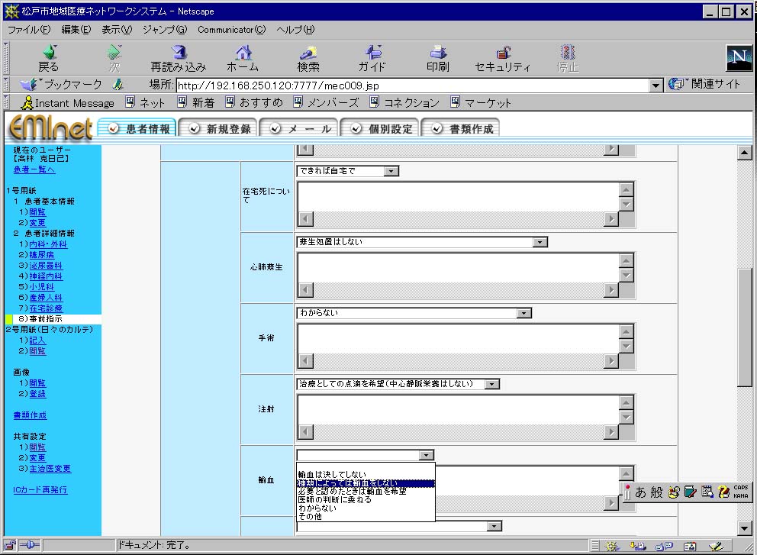
Task: Expand the 在宅死について dropdown
Action: pyautogui.click(x=391, y=171)
